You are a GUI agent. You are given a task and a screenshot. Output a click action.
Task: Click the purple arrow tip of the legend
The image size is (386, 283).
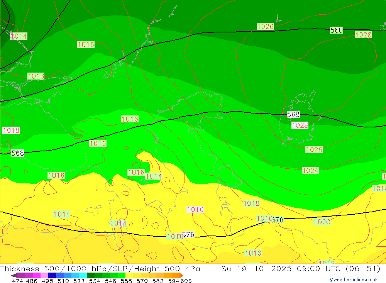click(14, 275)
